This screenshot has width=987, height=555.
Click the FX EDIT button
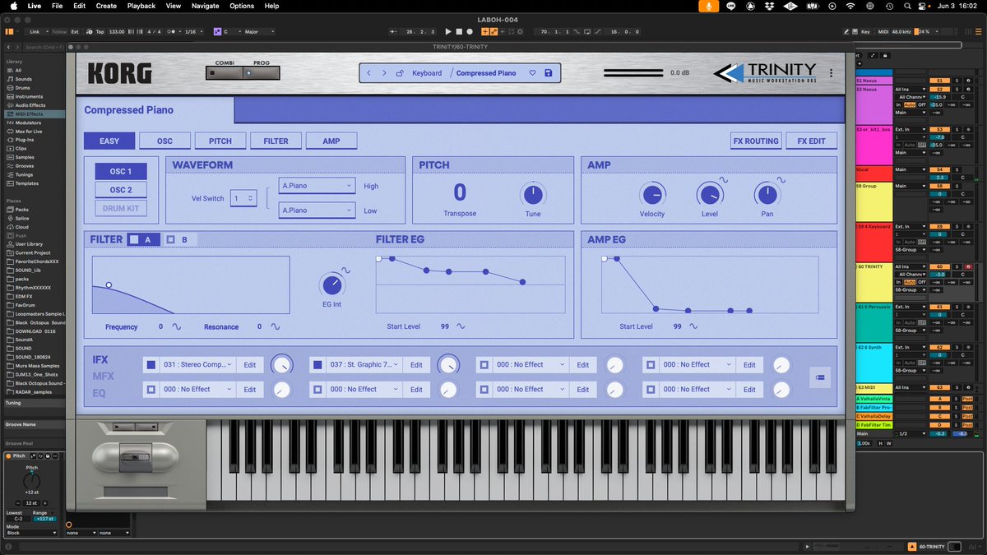click(811, 141)
